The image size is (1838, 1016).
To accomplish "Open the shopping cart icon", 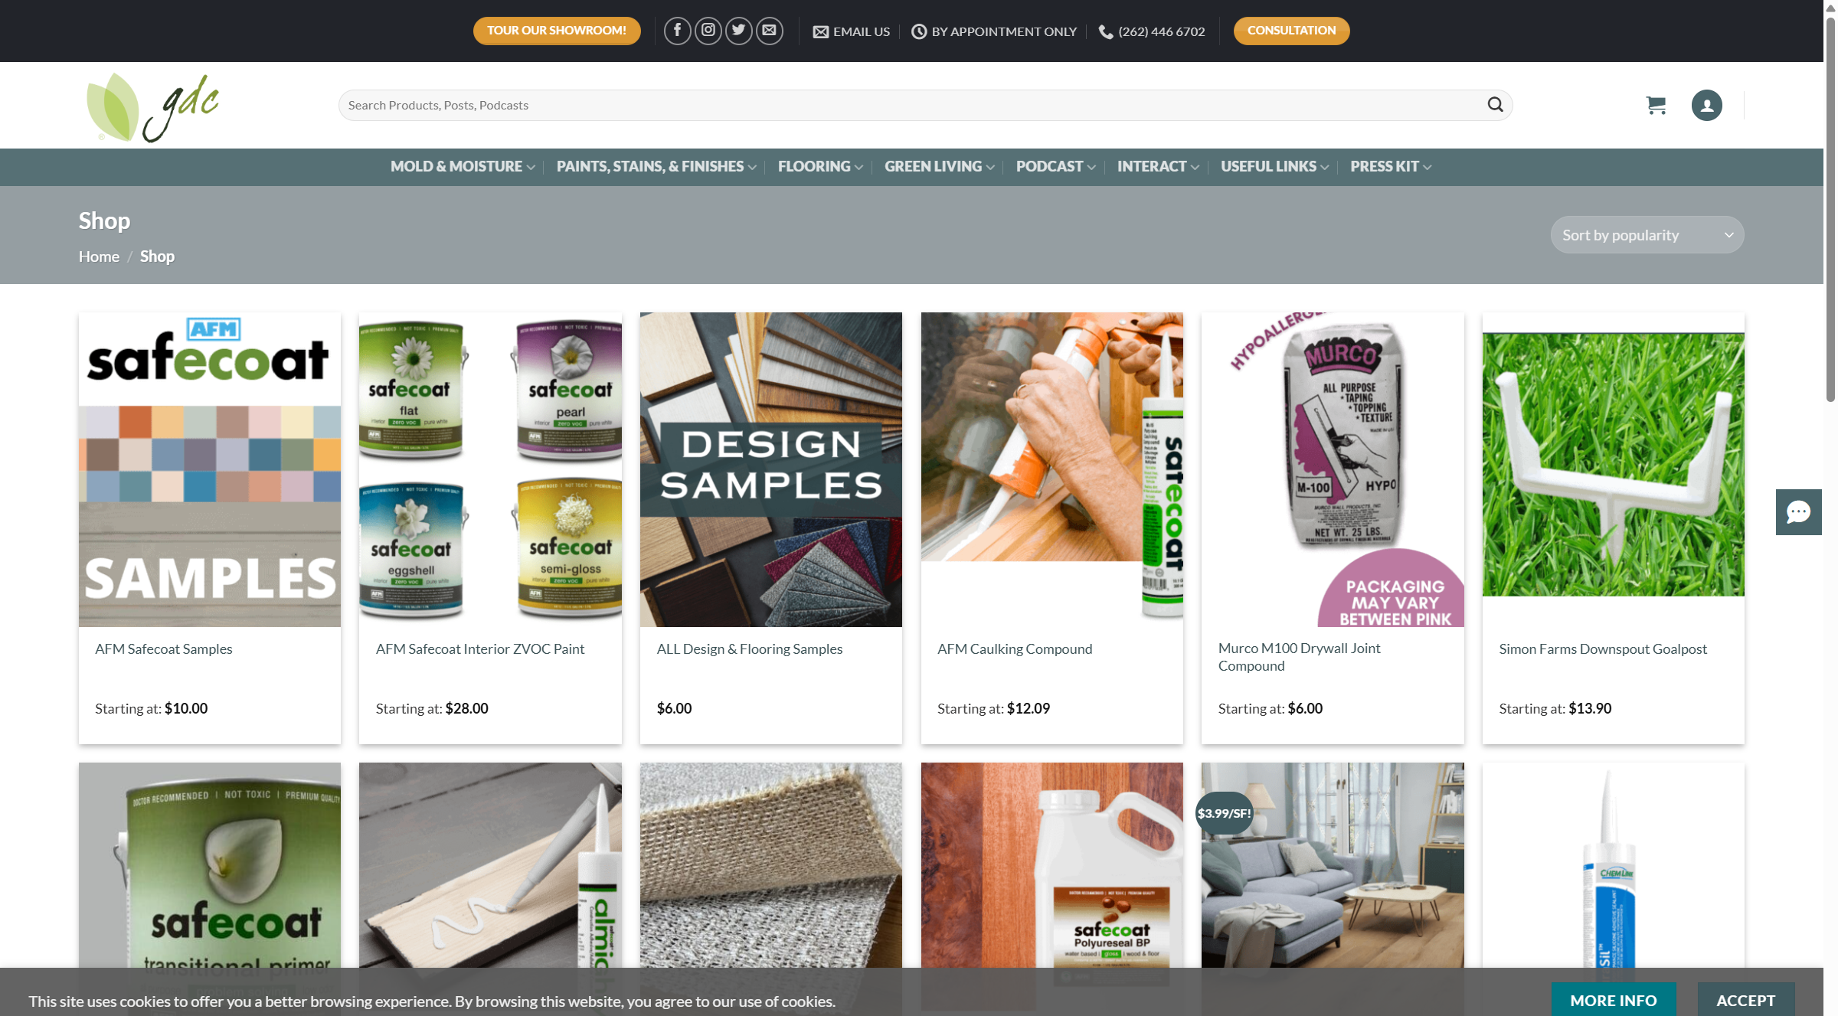I will pos(1656,105).
